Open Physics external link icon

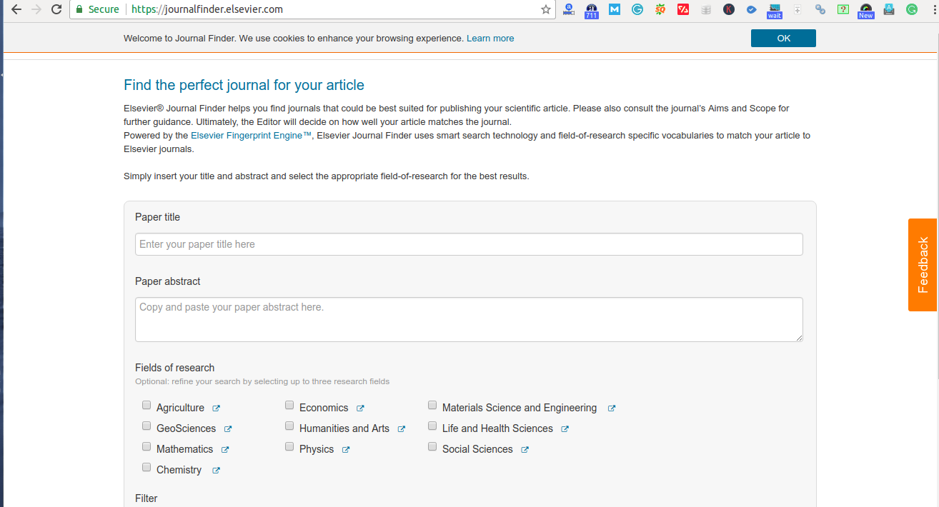click(x=346, y=450)
